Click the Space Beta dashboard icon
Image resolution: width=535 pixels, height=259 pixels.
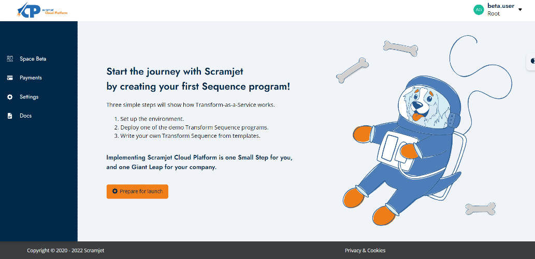[10, 59]
